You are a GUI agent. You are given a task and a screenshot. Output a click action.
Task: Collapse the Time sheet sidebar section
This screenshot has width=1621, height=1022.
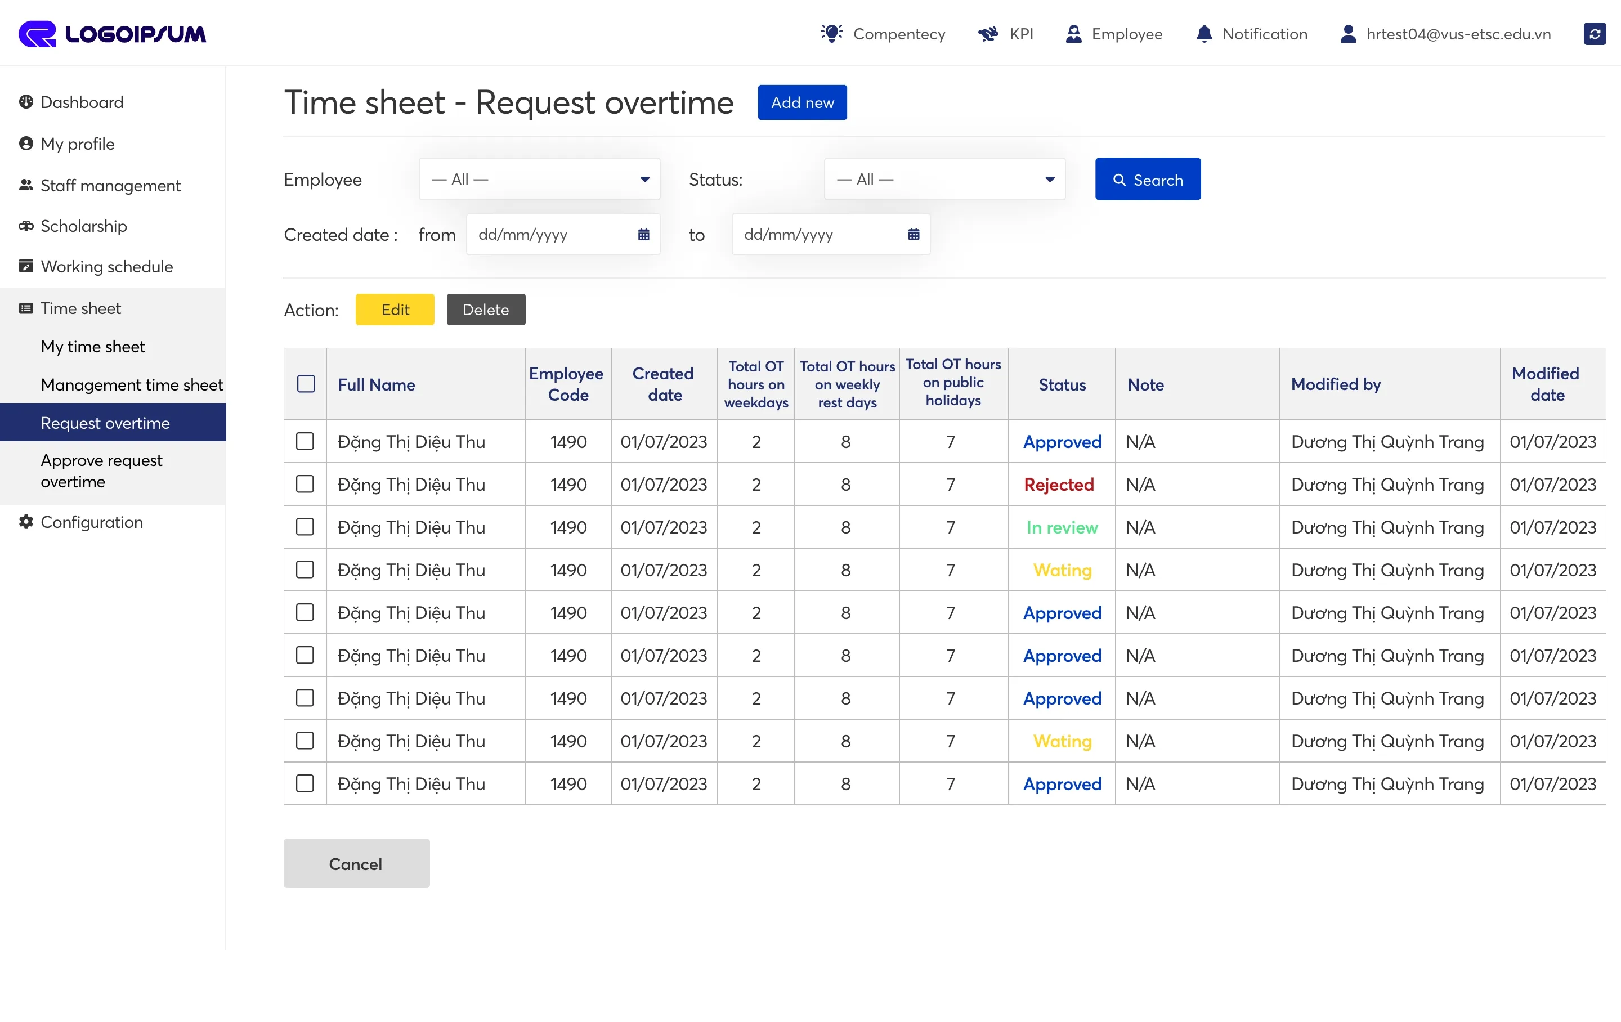81,308
